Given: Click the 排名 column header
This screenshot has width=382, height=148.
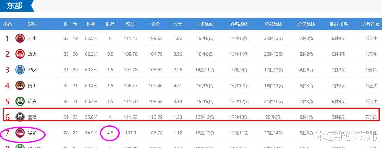Looking at the screenshot, I should [x=7, y=24].
